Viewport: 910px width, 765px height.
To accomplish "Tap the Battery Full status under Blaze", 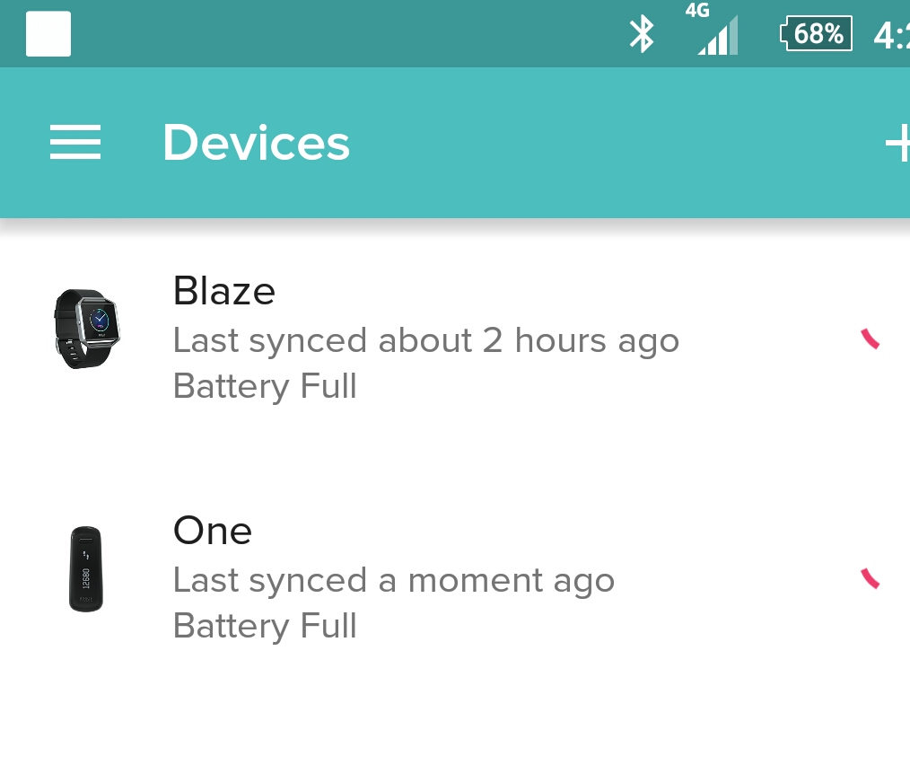I will (265, 387).
